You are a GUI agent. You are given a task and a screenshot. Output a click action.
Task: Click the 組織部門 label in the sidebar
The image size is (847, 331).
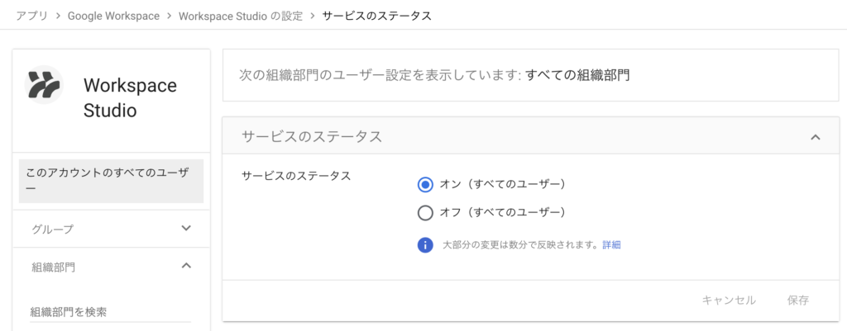53,267
